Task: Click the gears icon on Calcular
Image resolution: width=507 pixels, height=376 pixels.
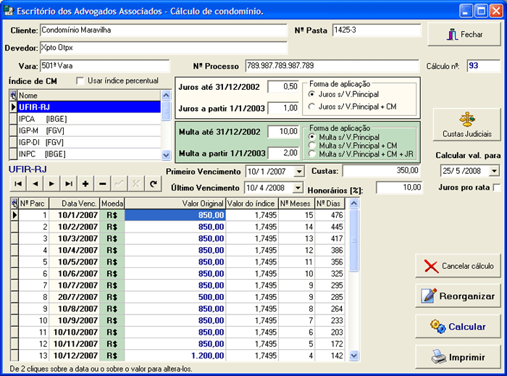Action: coord(437,327)
